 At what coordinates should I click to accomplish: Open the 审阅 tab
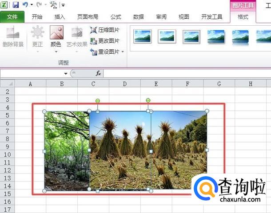(x=161, y=17)
